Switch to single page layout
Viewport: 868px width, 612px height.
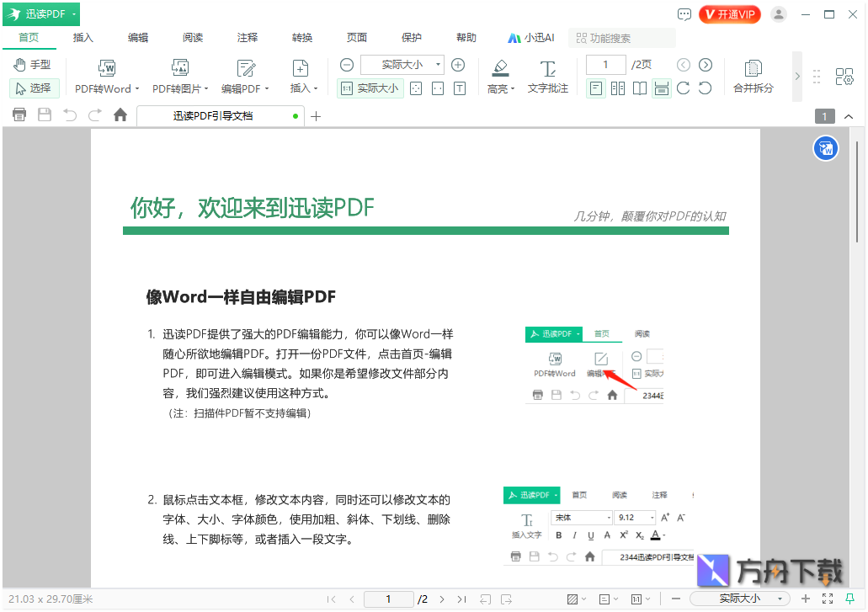coord(595,88)
